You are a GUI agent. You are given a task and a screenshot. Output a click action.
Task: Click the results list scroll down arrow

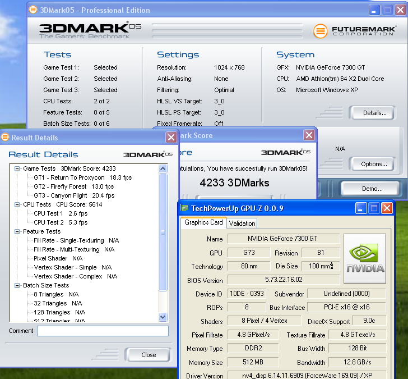click(x=163, y=317)
